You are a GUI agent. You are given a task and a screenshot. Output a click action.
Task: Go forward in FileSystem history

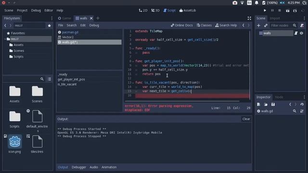point(11,25)
